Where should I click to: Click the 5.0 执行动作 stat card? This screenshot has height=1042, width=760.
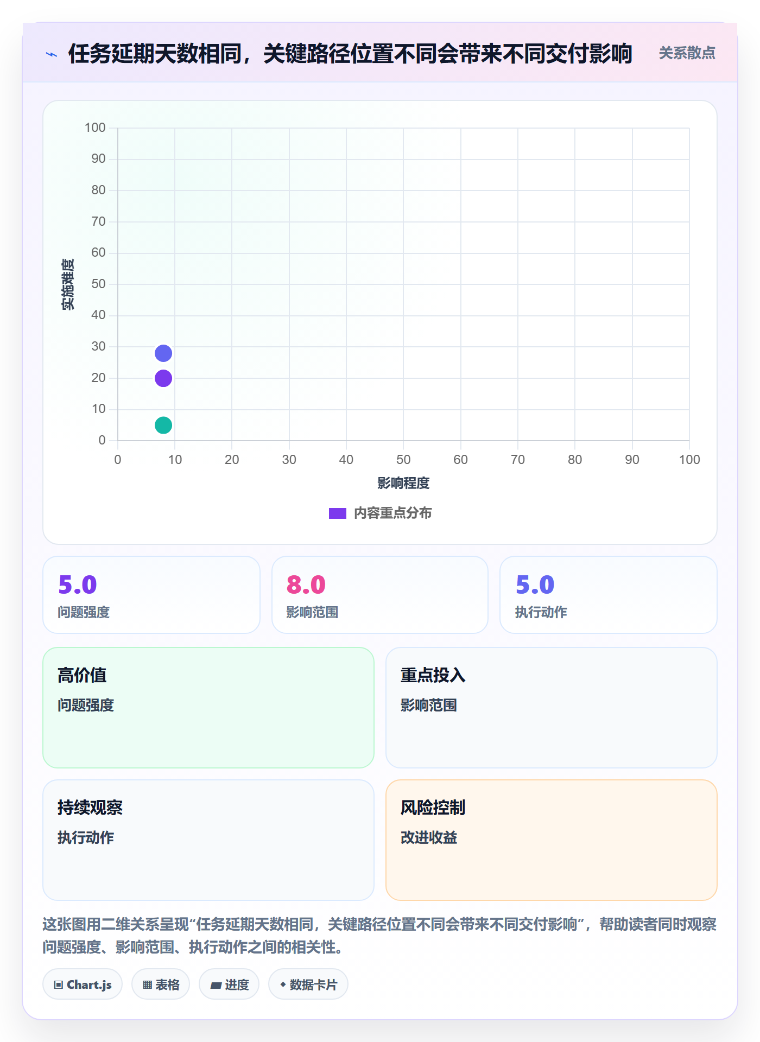609,595
